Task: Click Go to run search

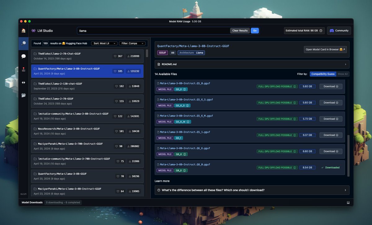Action: pos(255,31)
